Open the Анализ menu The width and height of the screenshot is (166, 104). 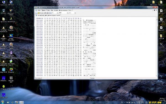56,10
